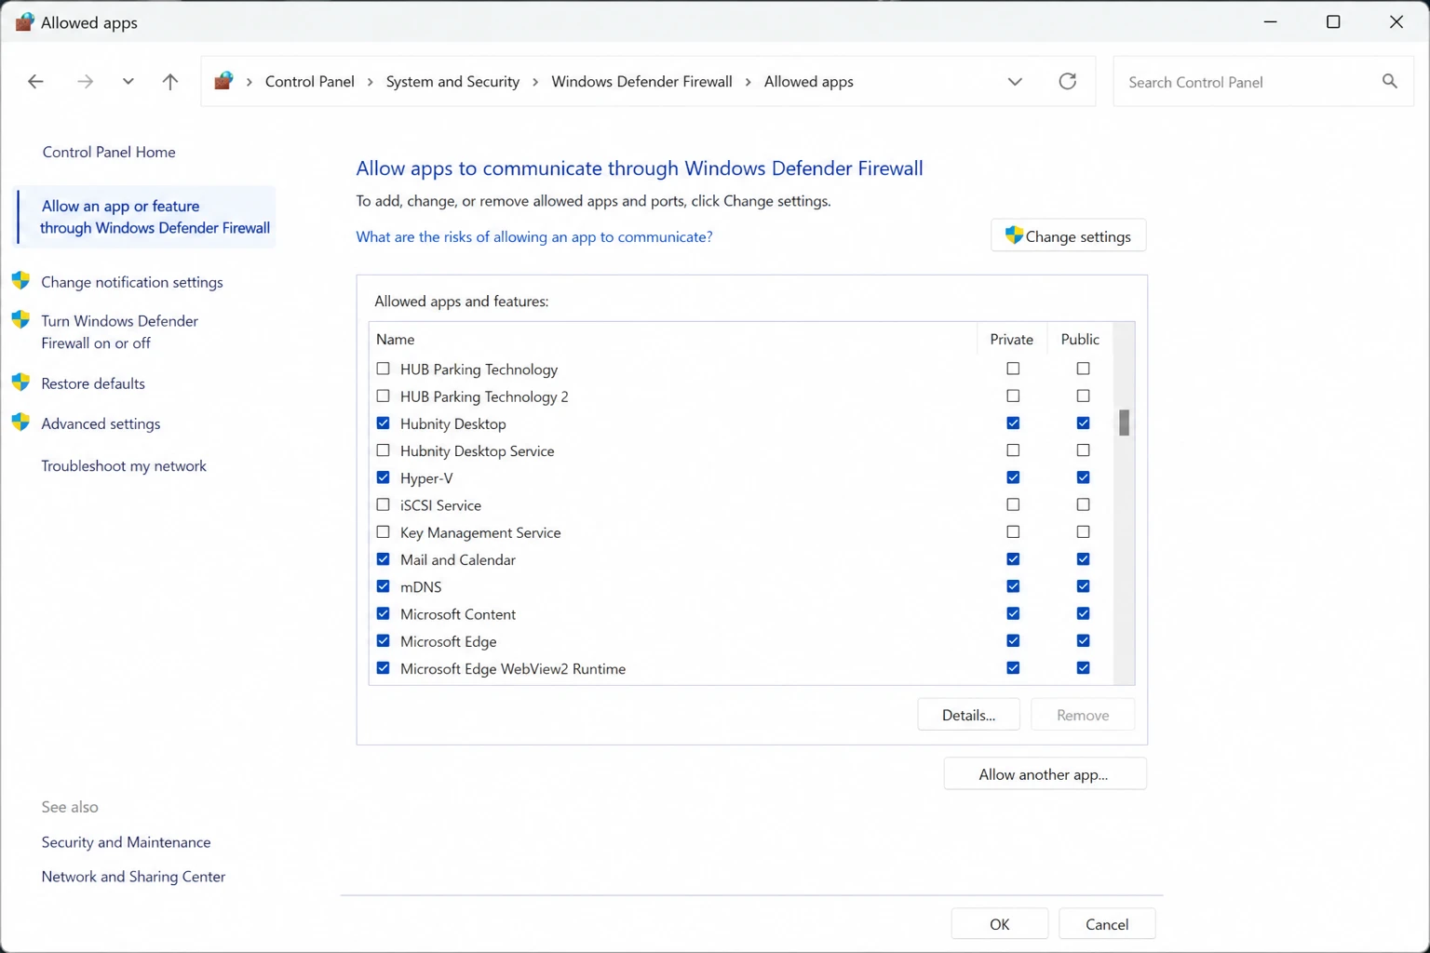Open Turn Windows Defender Firewall on or off
The width and height of the screenshot is (1430, 953).
[119, 331]
